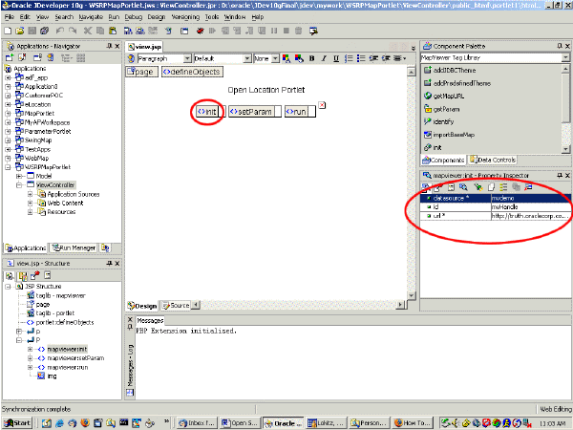
Task: Click the Cut scissors toolbar icon
Action: (x=88, y=32)
